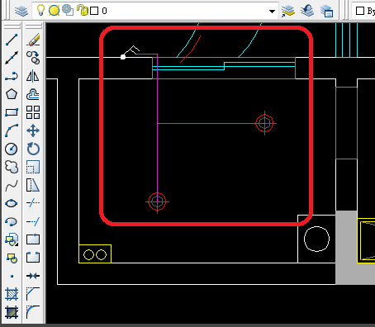Viewport: 375px width, 327px height.
Task: Select the Polygon tool
Action: [x=12, y=94]
